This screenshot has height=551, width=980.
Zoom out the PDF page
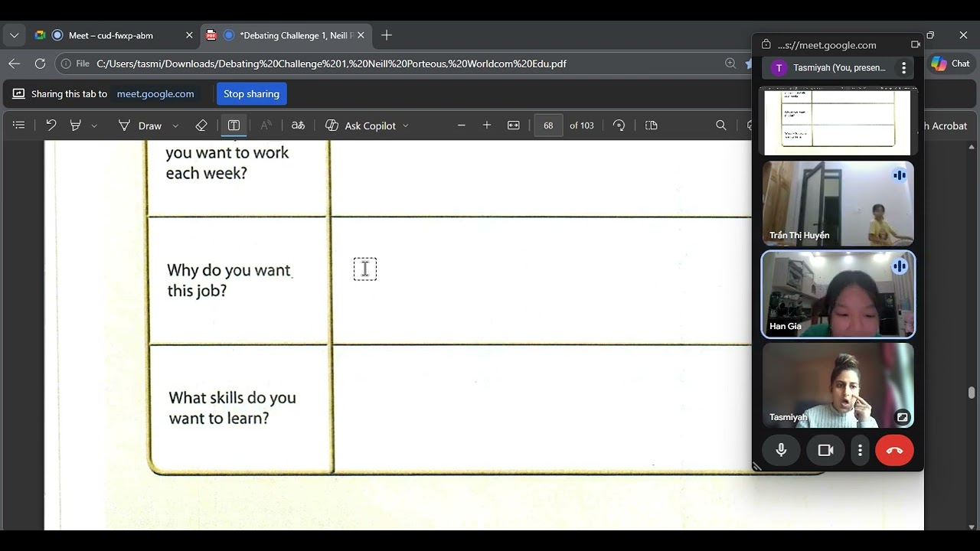click(x=461, y=126)
